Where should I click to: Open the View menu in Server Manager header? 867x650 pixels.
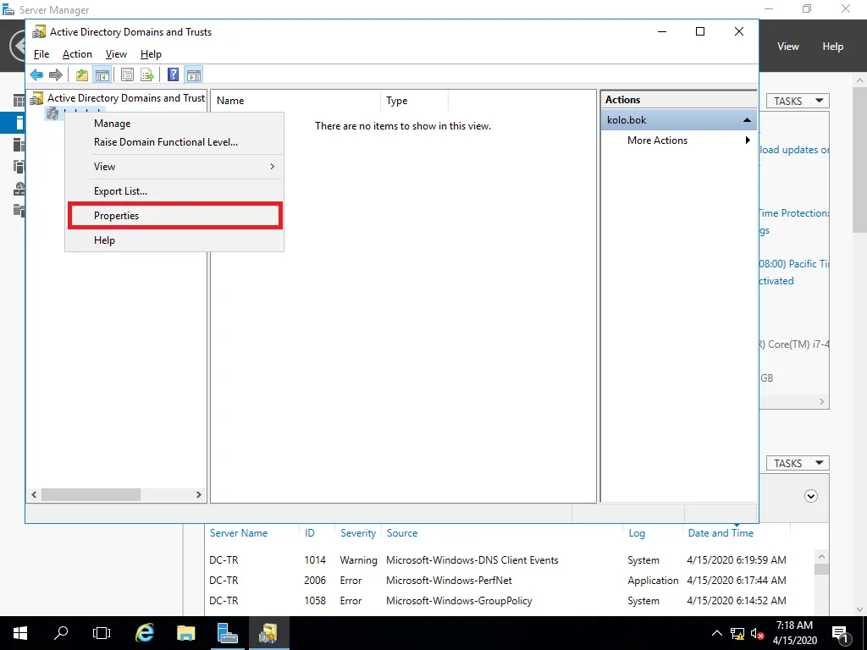[788, 47]
